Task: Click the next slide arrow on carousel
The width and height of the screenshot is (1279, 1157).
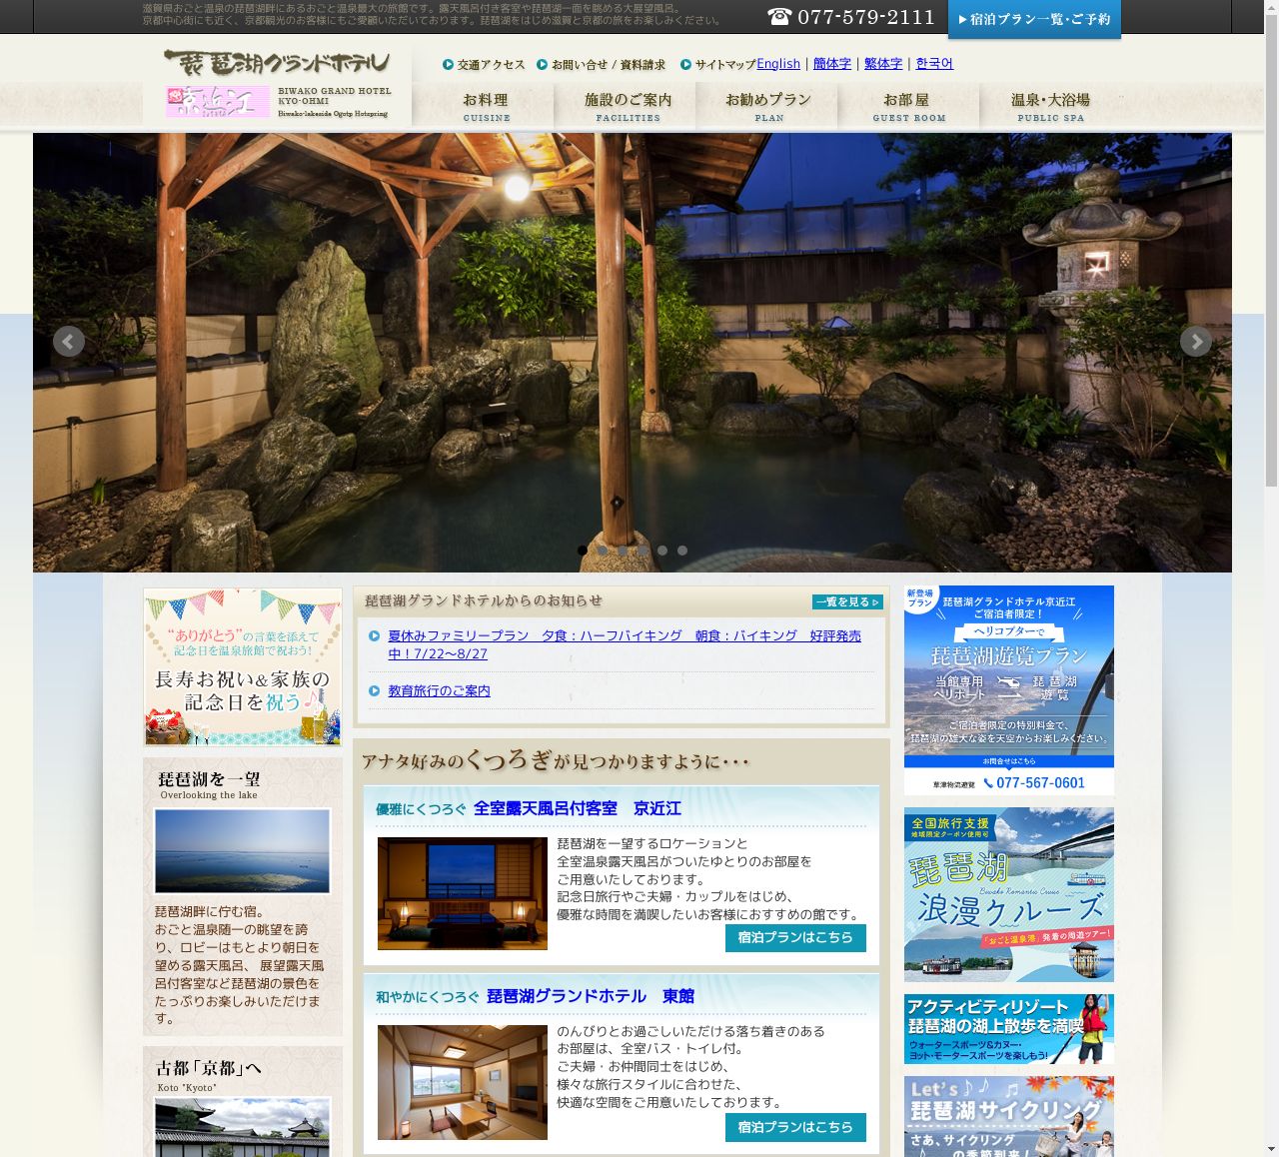Action: point(1195,342)
